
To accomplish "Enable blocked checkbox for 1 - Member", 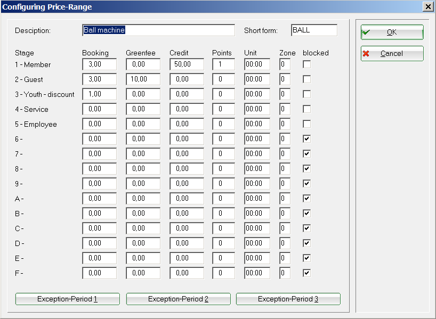I will click(306, 64).
